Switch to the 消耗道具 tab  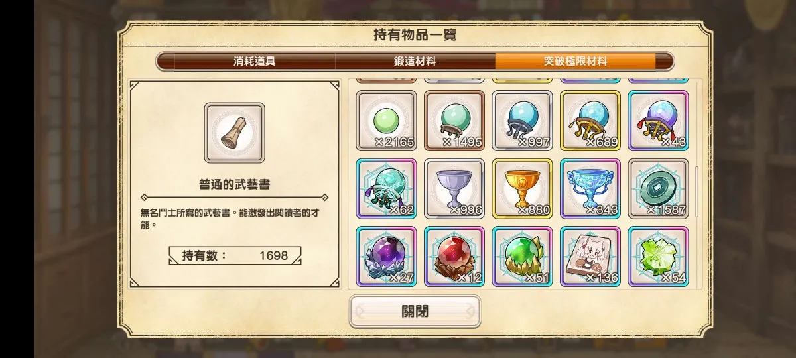[255, 61]
